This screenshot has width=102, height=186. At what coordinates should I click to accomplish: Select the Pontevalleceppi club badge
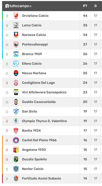[x=16, y=44]
